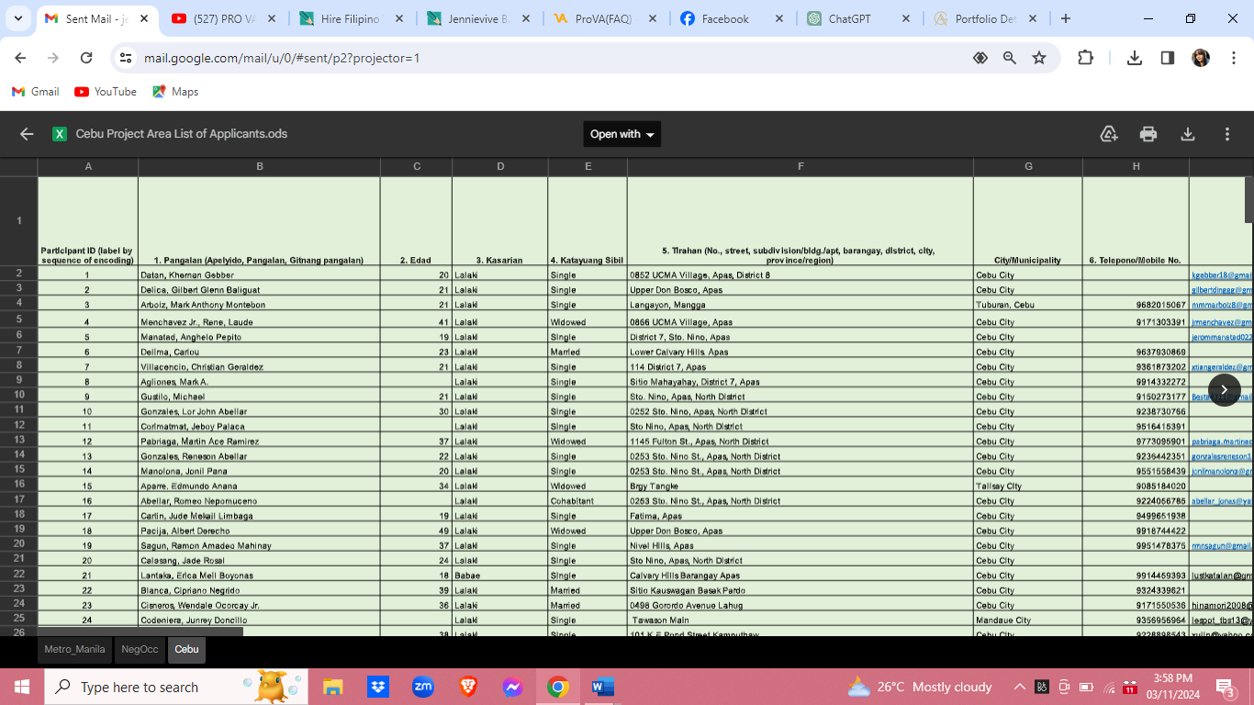Open Brave browser from the taskbar
This screenshot has width=1254, height=705.
coord(467,687)
